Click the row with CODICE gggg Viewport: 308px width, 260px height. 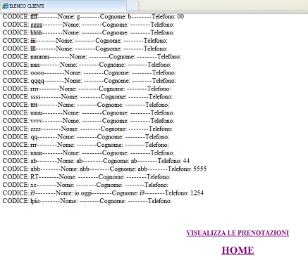pos(89,25)
